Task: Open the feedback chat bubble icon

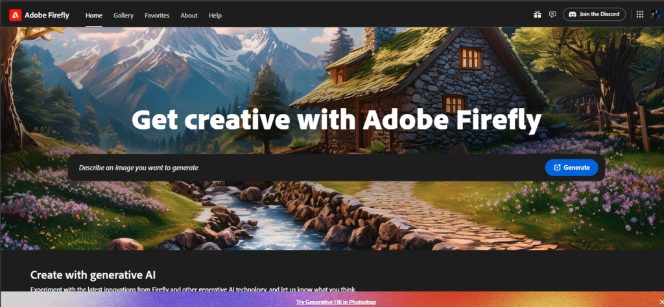Action: (552, 14)
